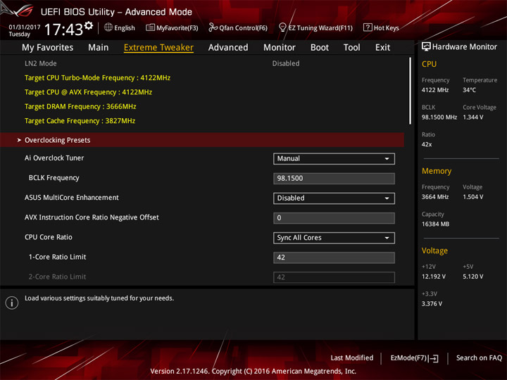Click the info icon beside help text
Viewport: 507px width, 380px height.
click(x=12, y=303)
